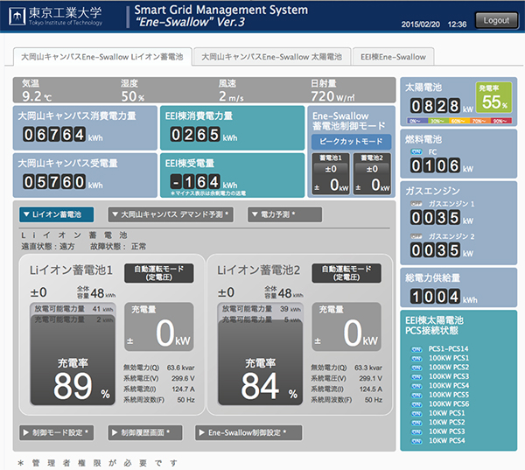Click the ON icon for 100KW PCS1

[x=416, y=358]
